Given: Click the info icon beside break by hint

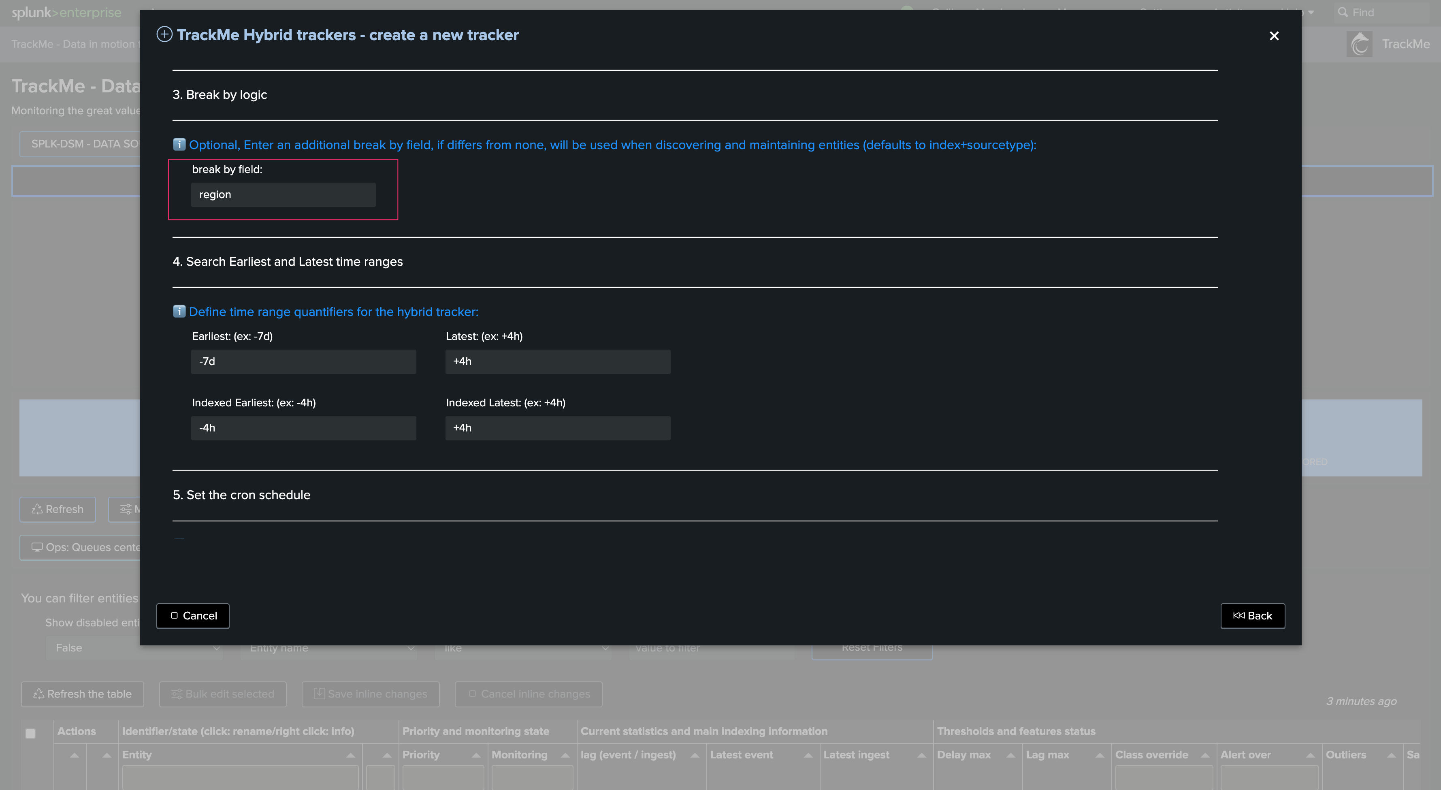Looking at the screenshot, I should pos(179,144).
